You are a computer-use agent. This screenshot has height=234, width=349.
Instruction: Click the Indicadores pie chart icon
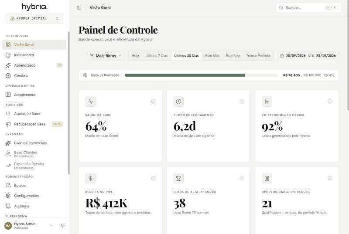(x=8, y=55)
